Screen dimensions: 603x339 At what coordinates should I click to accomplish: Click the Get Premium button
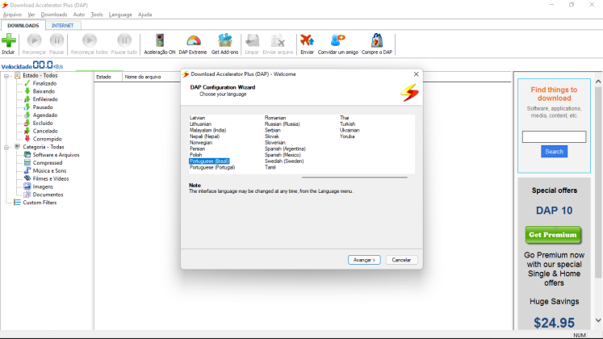coord(553,235)
